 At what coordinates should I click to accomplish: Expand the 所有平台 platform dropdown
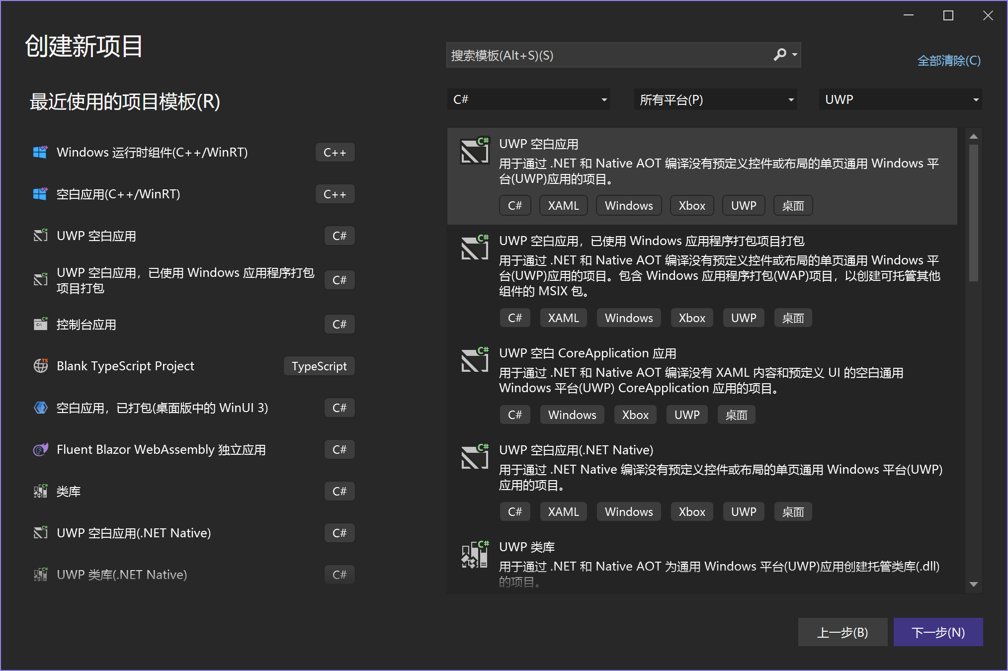coord(716,99)
